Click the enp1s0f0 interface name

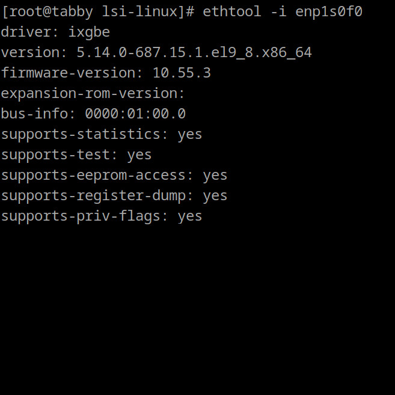click(329, 12)
